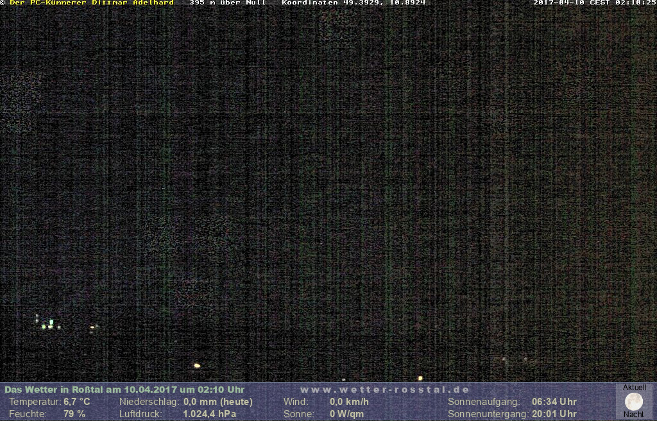Click Der PC-Kümmerer Dittmar Adelhard text
This screenshot has height=421, width=657.
point(92,3)
